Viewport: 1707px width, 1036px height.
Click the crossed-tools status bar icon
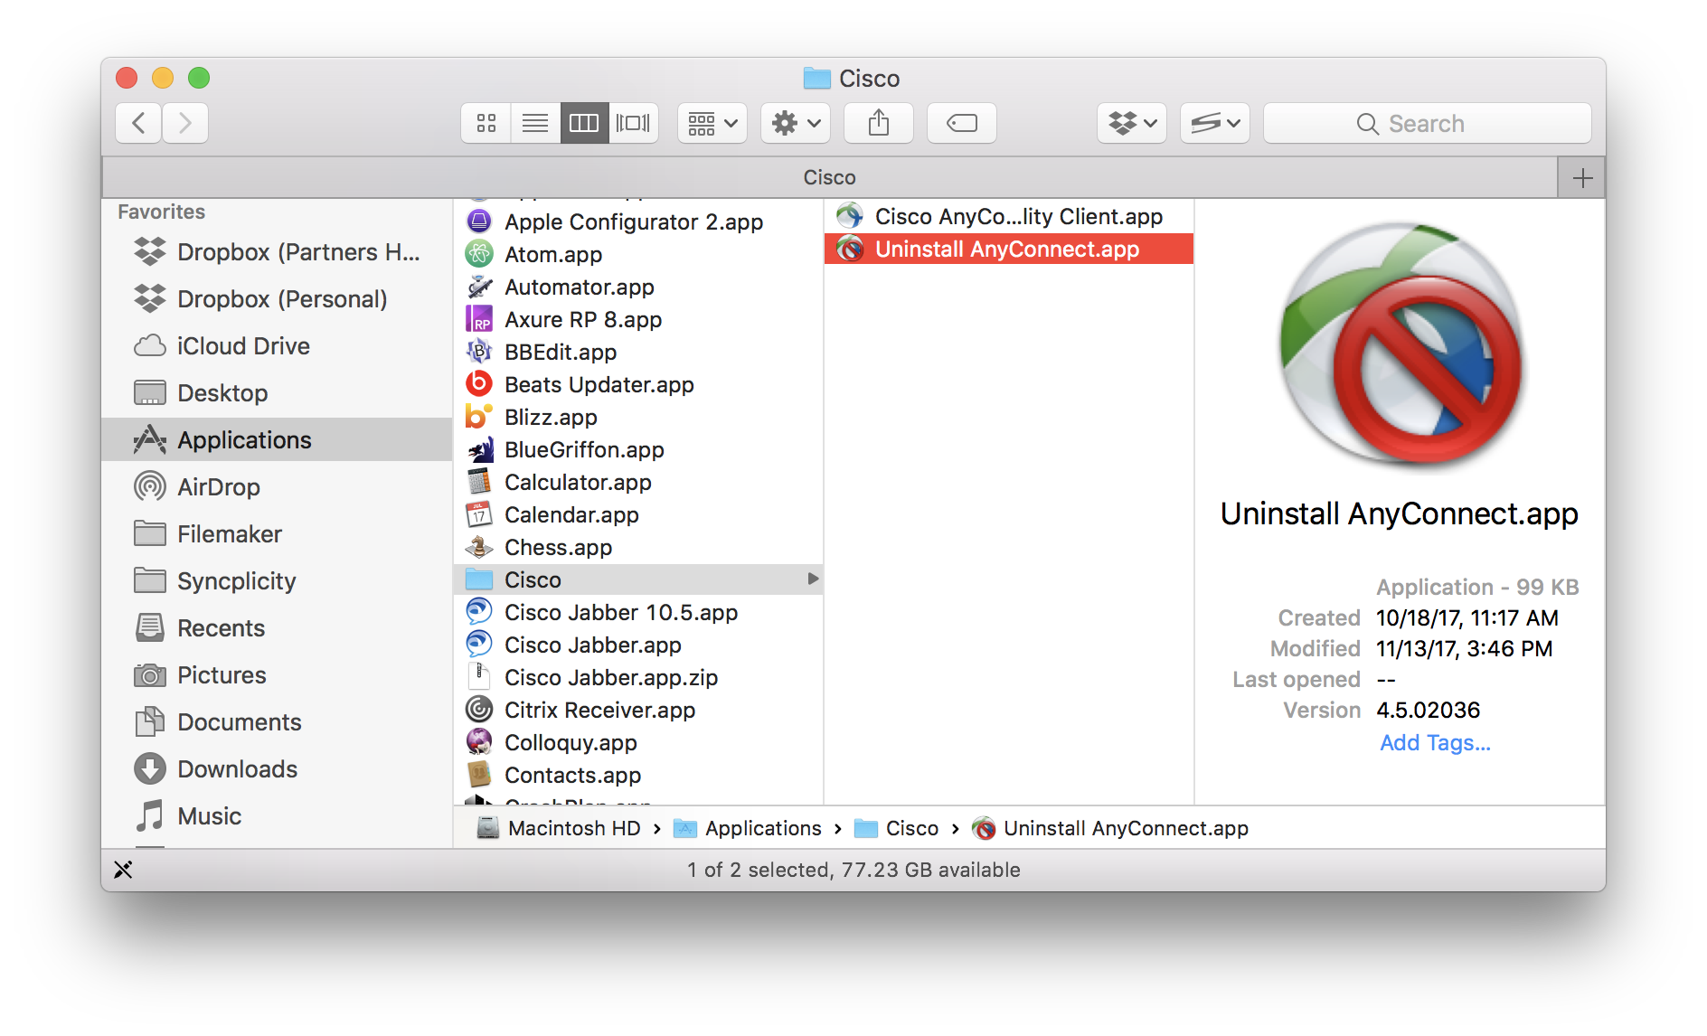coord(123,870)
